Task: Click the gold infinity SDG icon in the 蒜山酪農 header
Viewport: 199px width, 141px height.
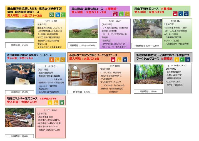Action: [x=127, y=13]
